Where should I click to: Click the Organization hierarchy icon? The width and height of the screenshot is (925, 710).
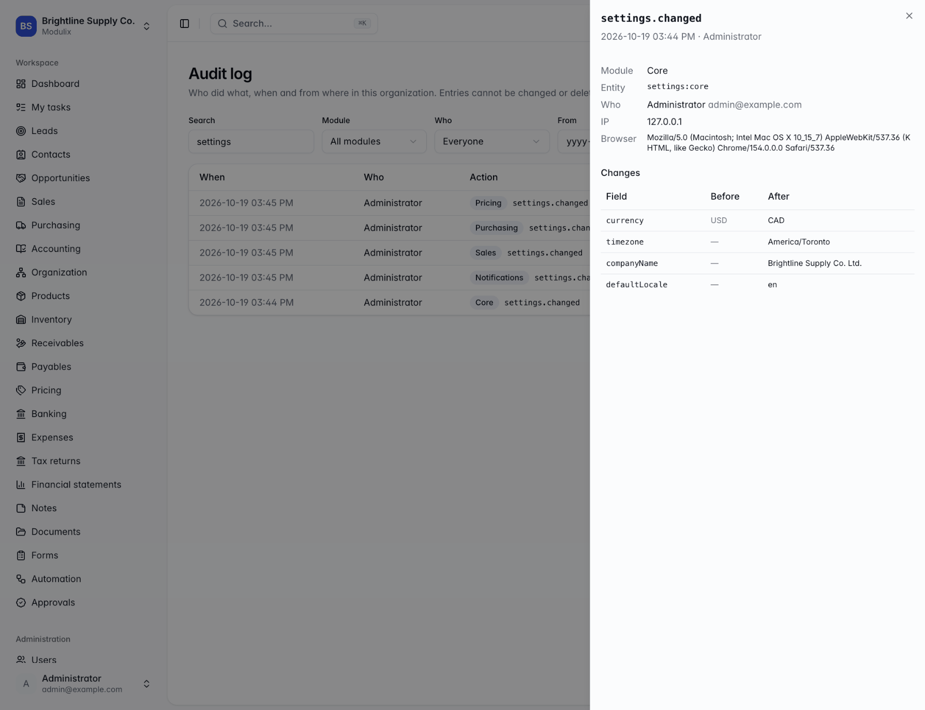(x=21, y=272)
